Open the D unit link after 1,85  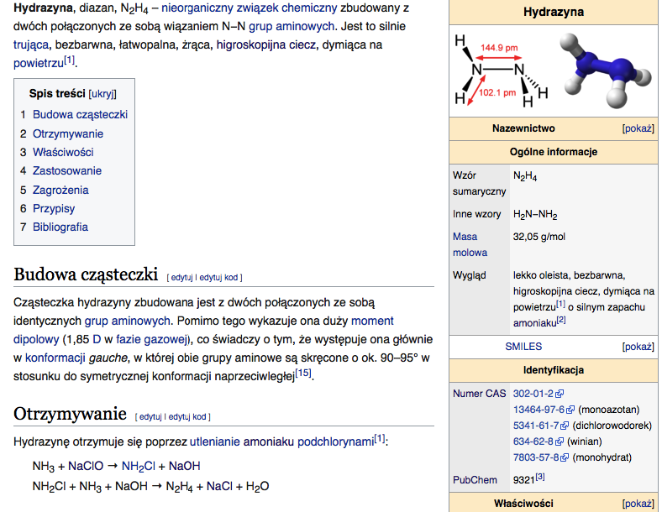(x=97, y=340)
